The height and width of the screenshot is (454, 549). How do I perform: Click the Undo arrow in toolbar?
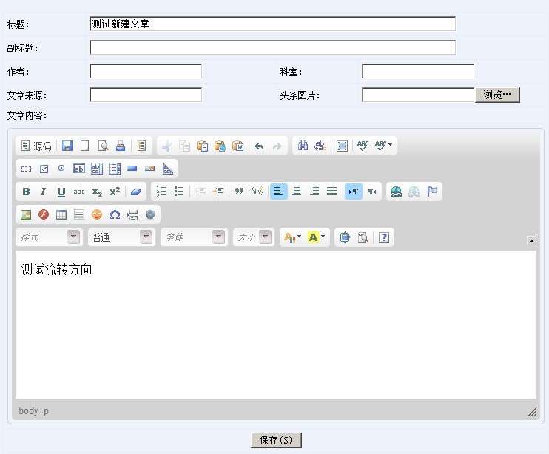click(x=259, y=146)
